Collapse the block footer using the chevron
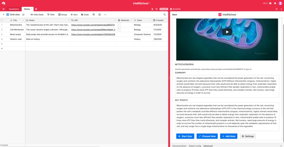The width and height of the screenshot is (284, 147). coord(281,146)
